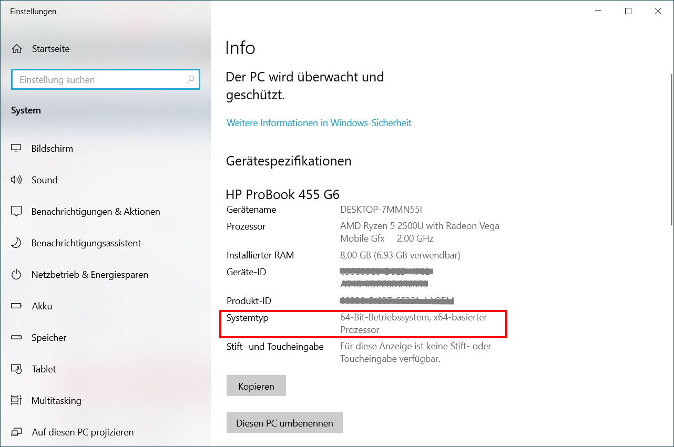Screen dimensions: 674x447
Task: Click the Multitasking icon
Action: click(x=16, y=401)
